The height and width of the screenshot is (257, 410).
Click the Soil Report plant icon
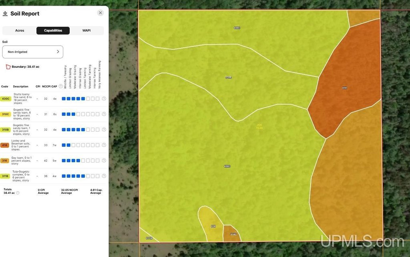click(x=5, y=14)
